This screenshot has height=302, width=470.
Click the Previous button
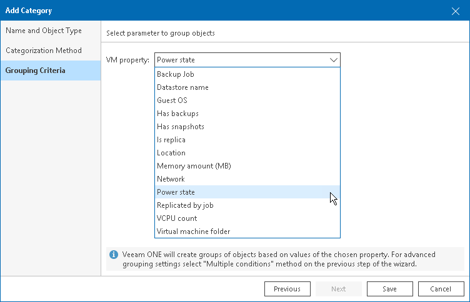[x=287, y=289]
